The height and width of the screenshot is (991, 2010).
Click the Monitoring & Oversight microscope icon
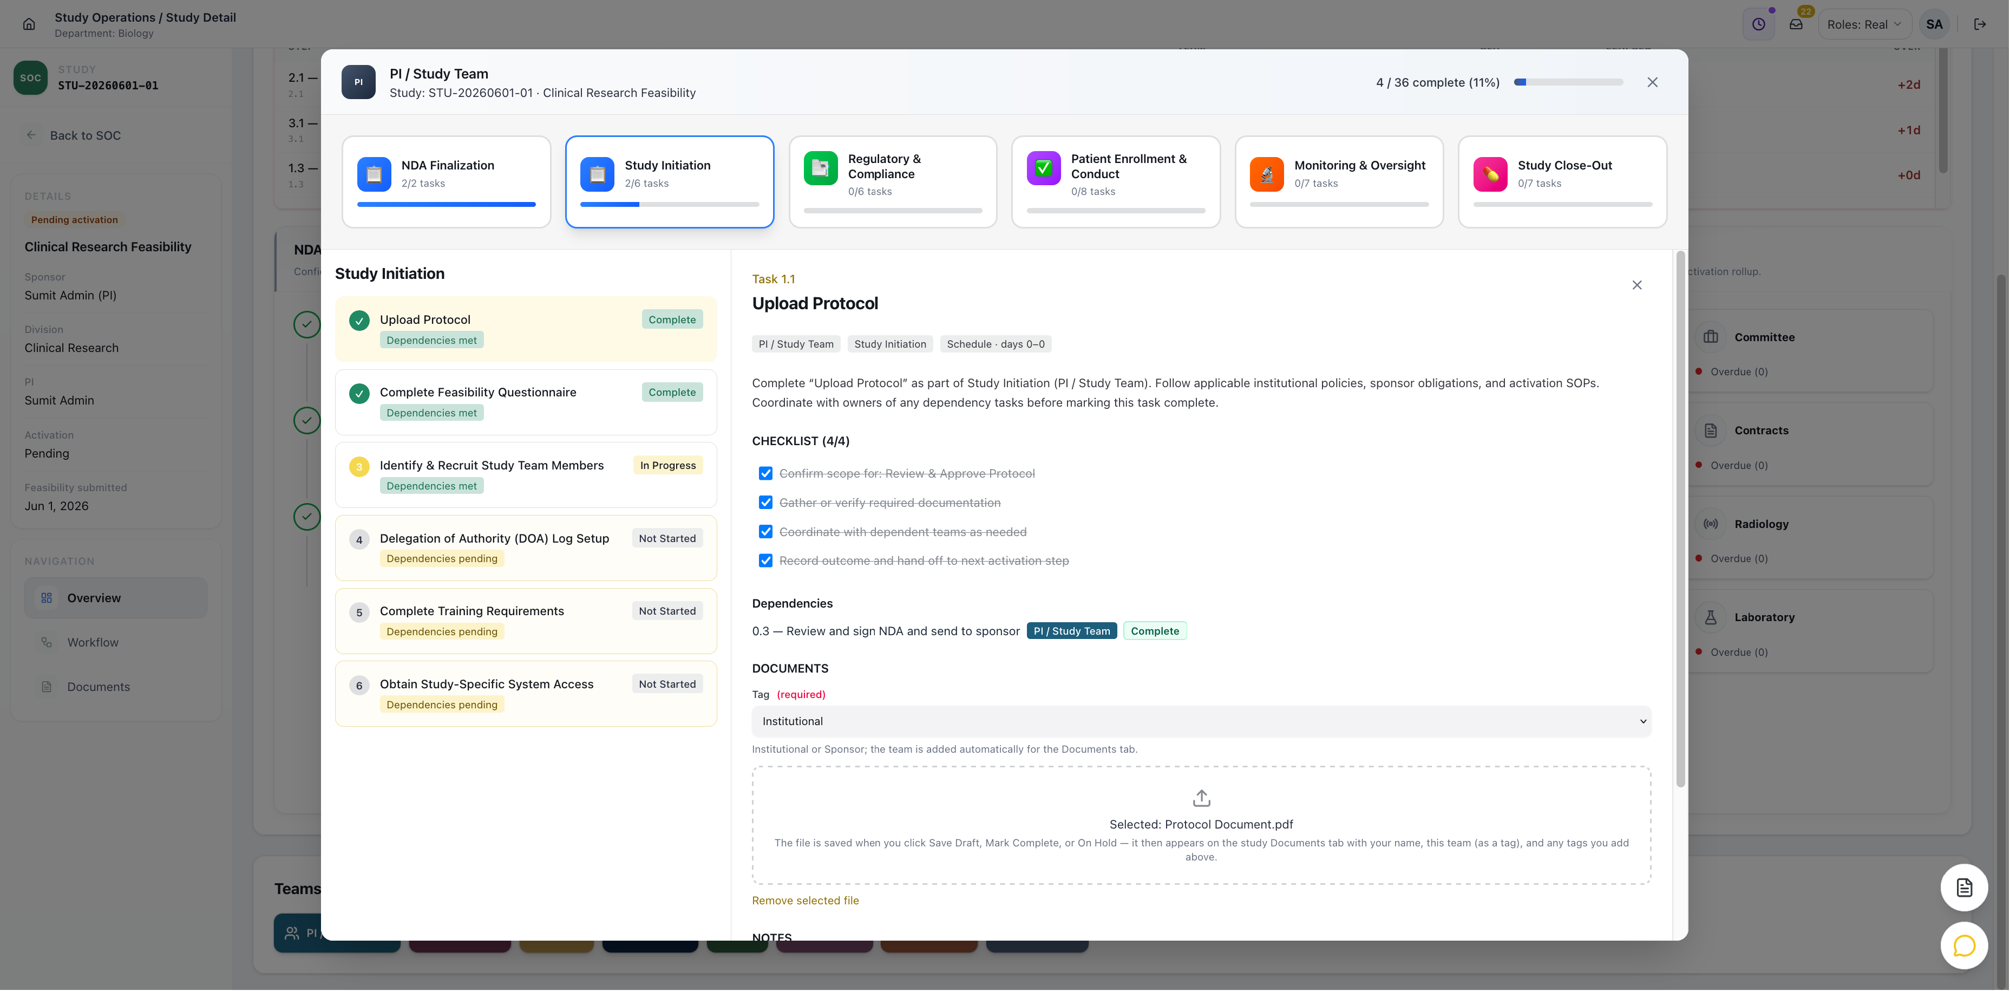pyautogui.click(x=1266, y=174)
